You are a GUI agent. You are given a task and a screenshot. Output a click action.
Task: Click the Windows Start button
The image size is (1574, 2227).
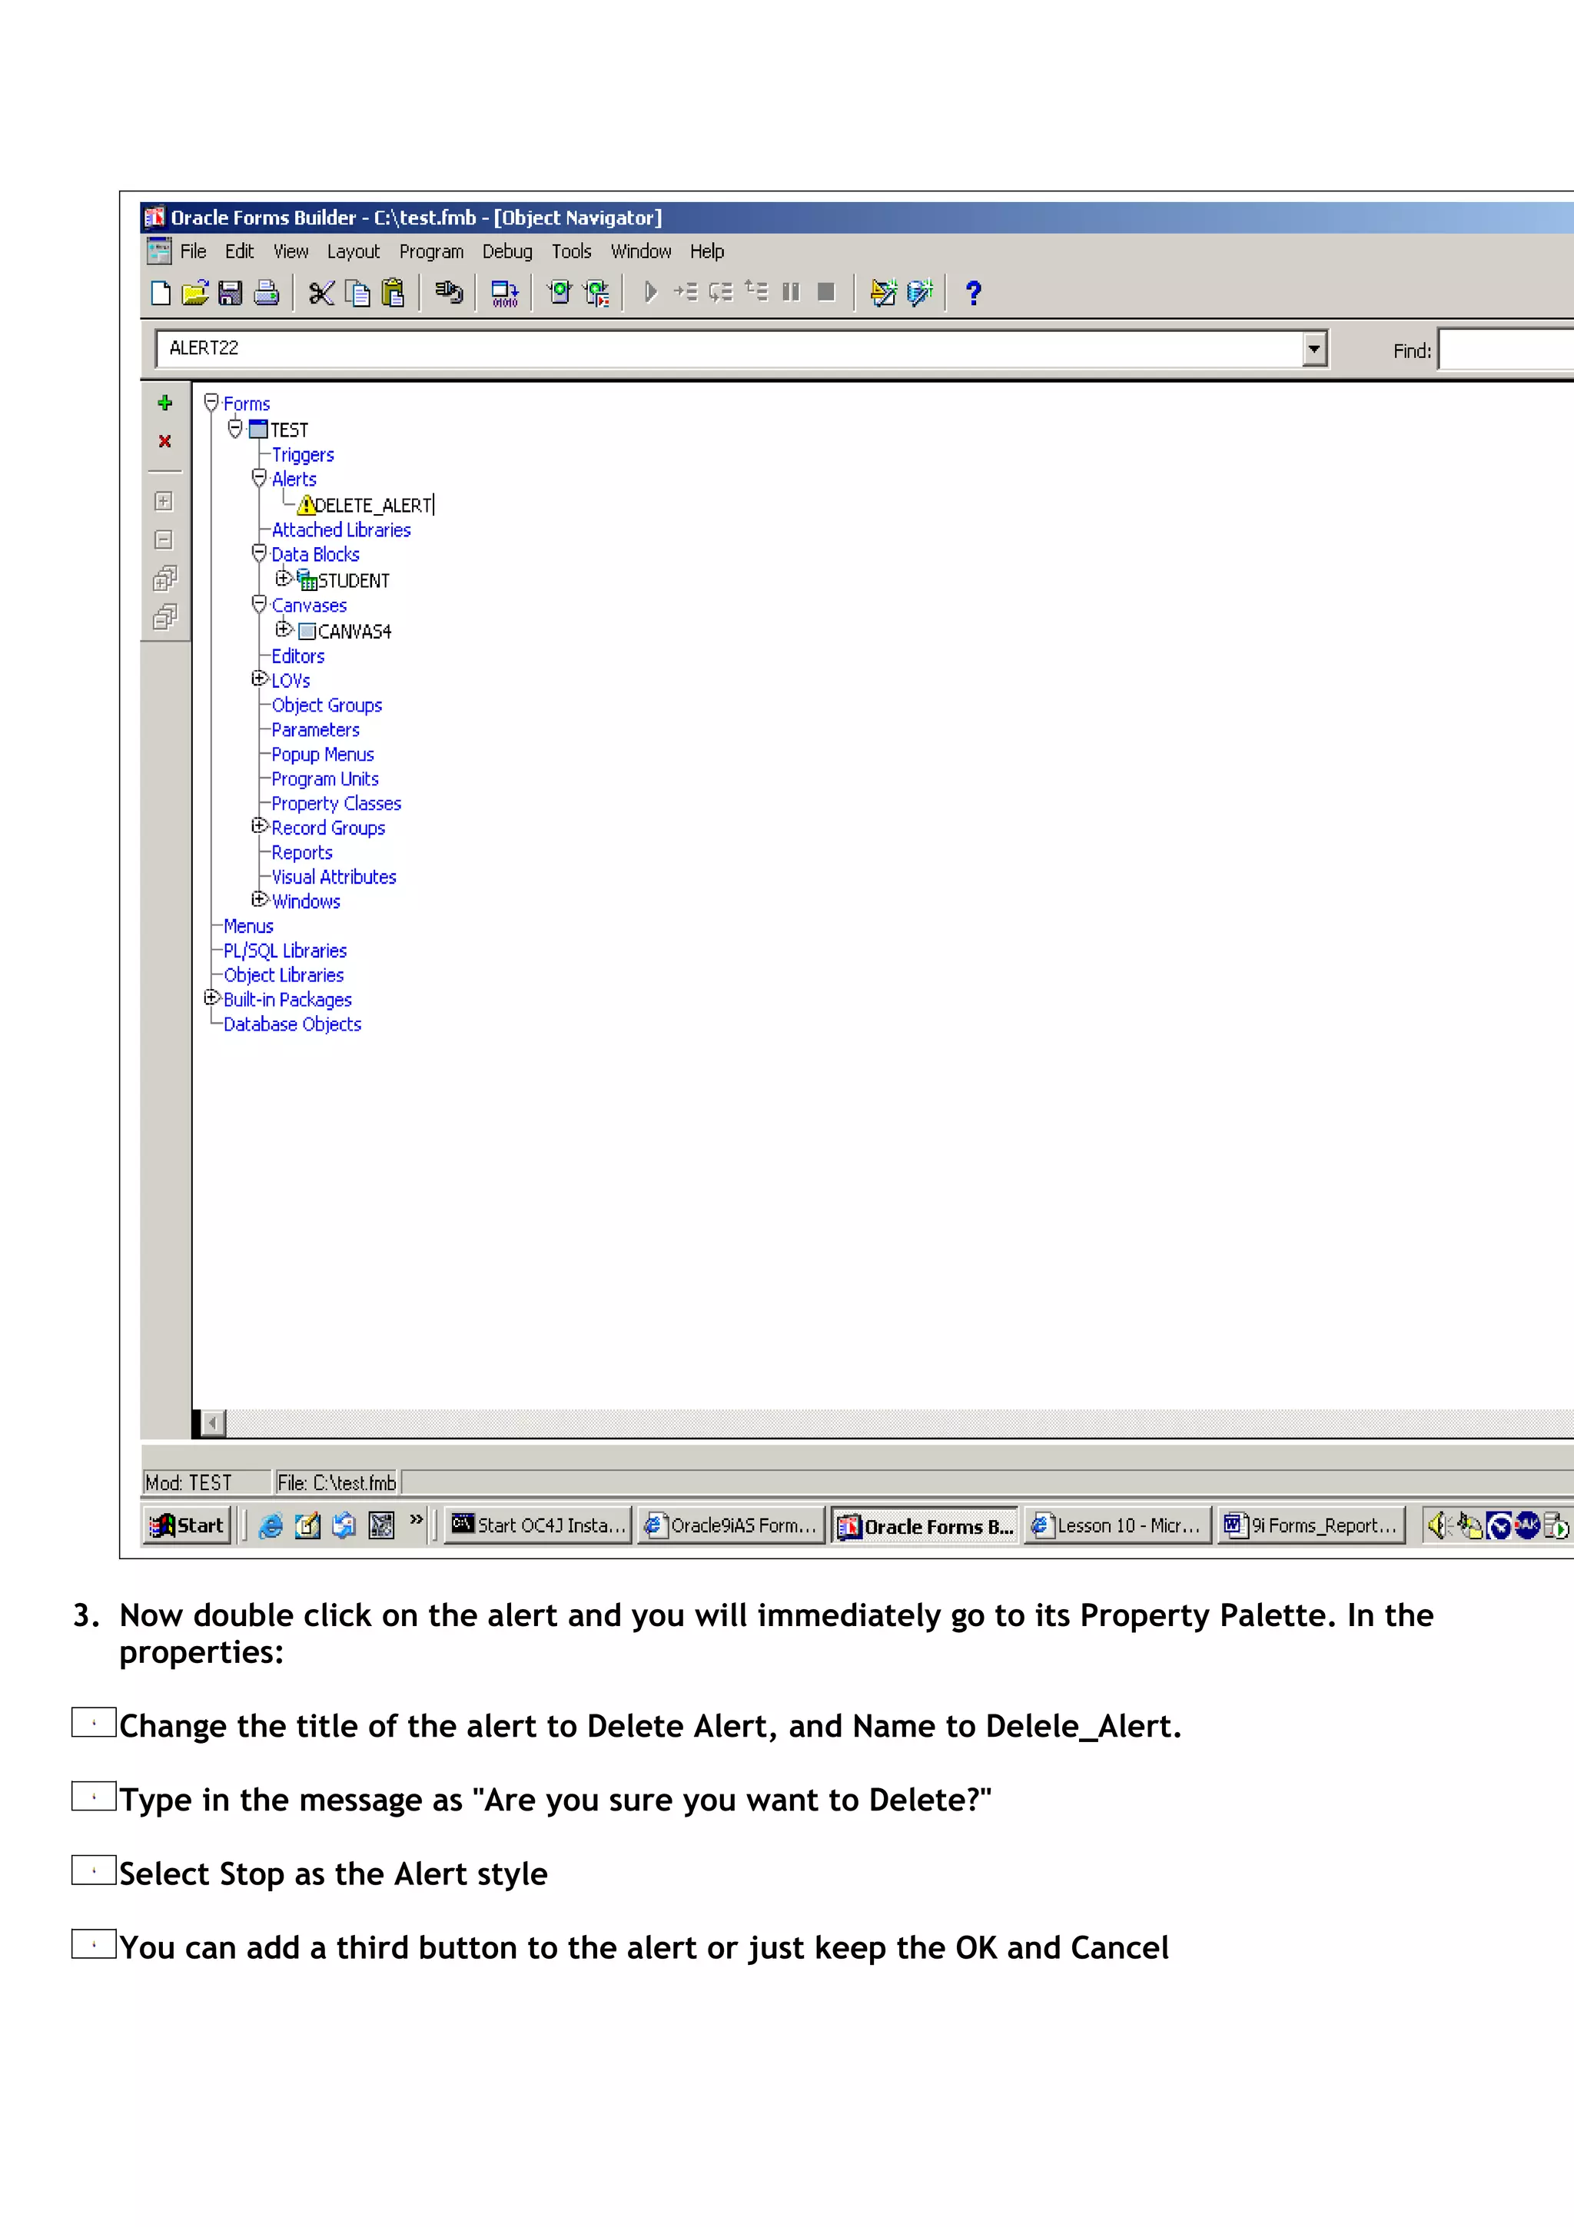click(188, 1525)
